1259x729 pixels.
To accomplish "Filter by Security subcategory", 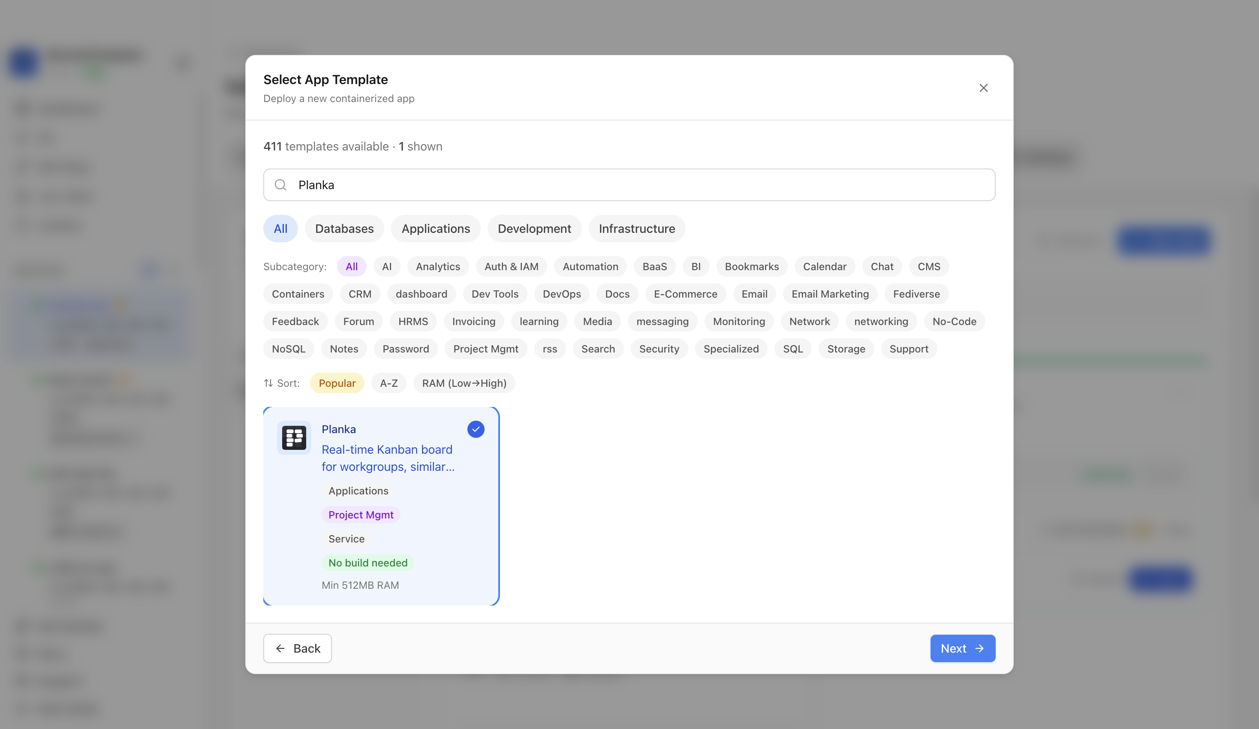I will click(659, 349).
